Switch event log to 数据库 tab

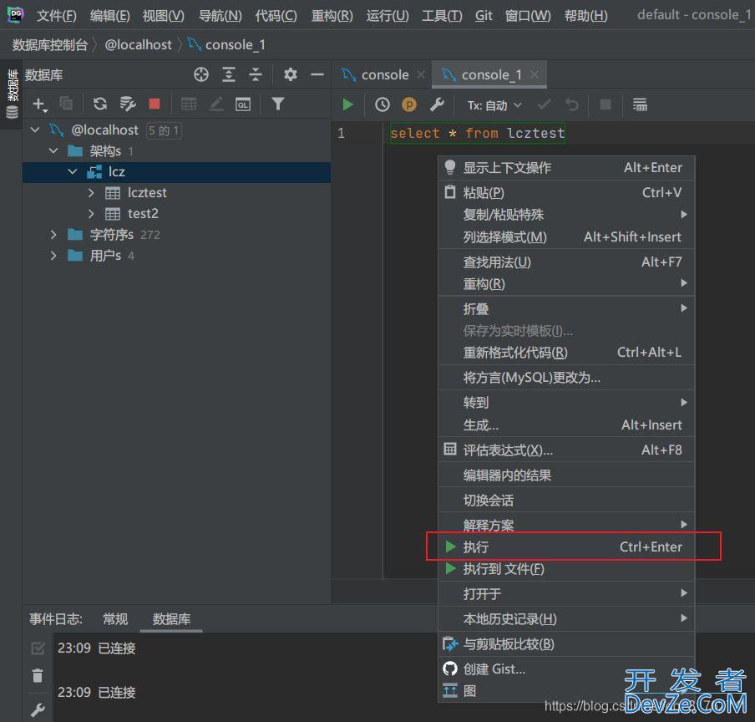click(171, 619)
